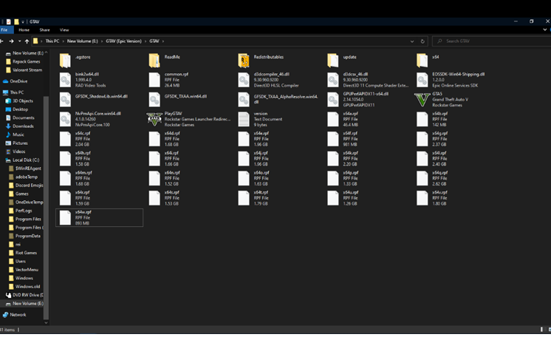Click New Volume (E:) in the breadcrumb
551x337 pixels.
pyautogui.click(x=83, y=41)
